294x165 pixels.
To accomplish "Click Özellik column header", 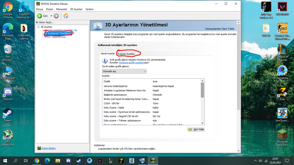I will pos(127,81).
